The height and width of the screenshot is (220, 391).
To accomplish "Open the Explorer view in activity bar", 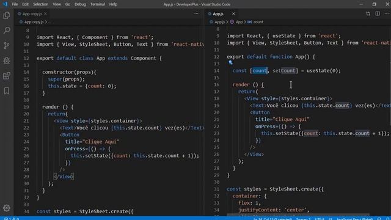I will click(7, 15).
